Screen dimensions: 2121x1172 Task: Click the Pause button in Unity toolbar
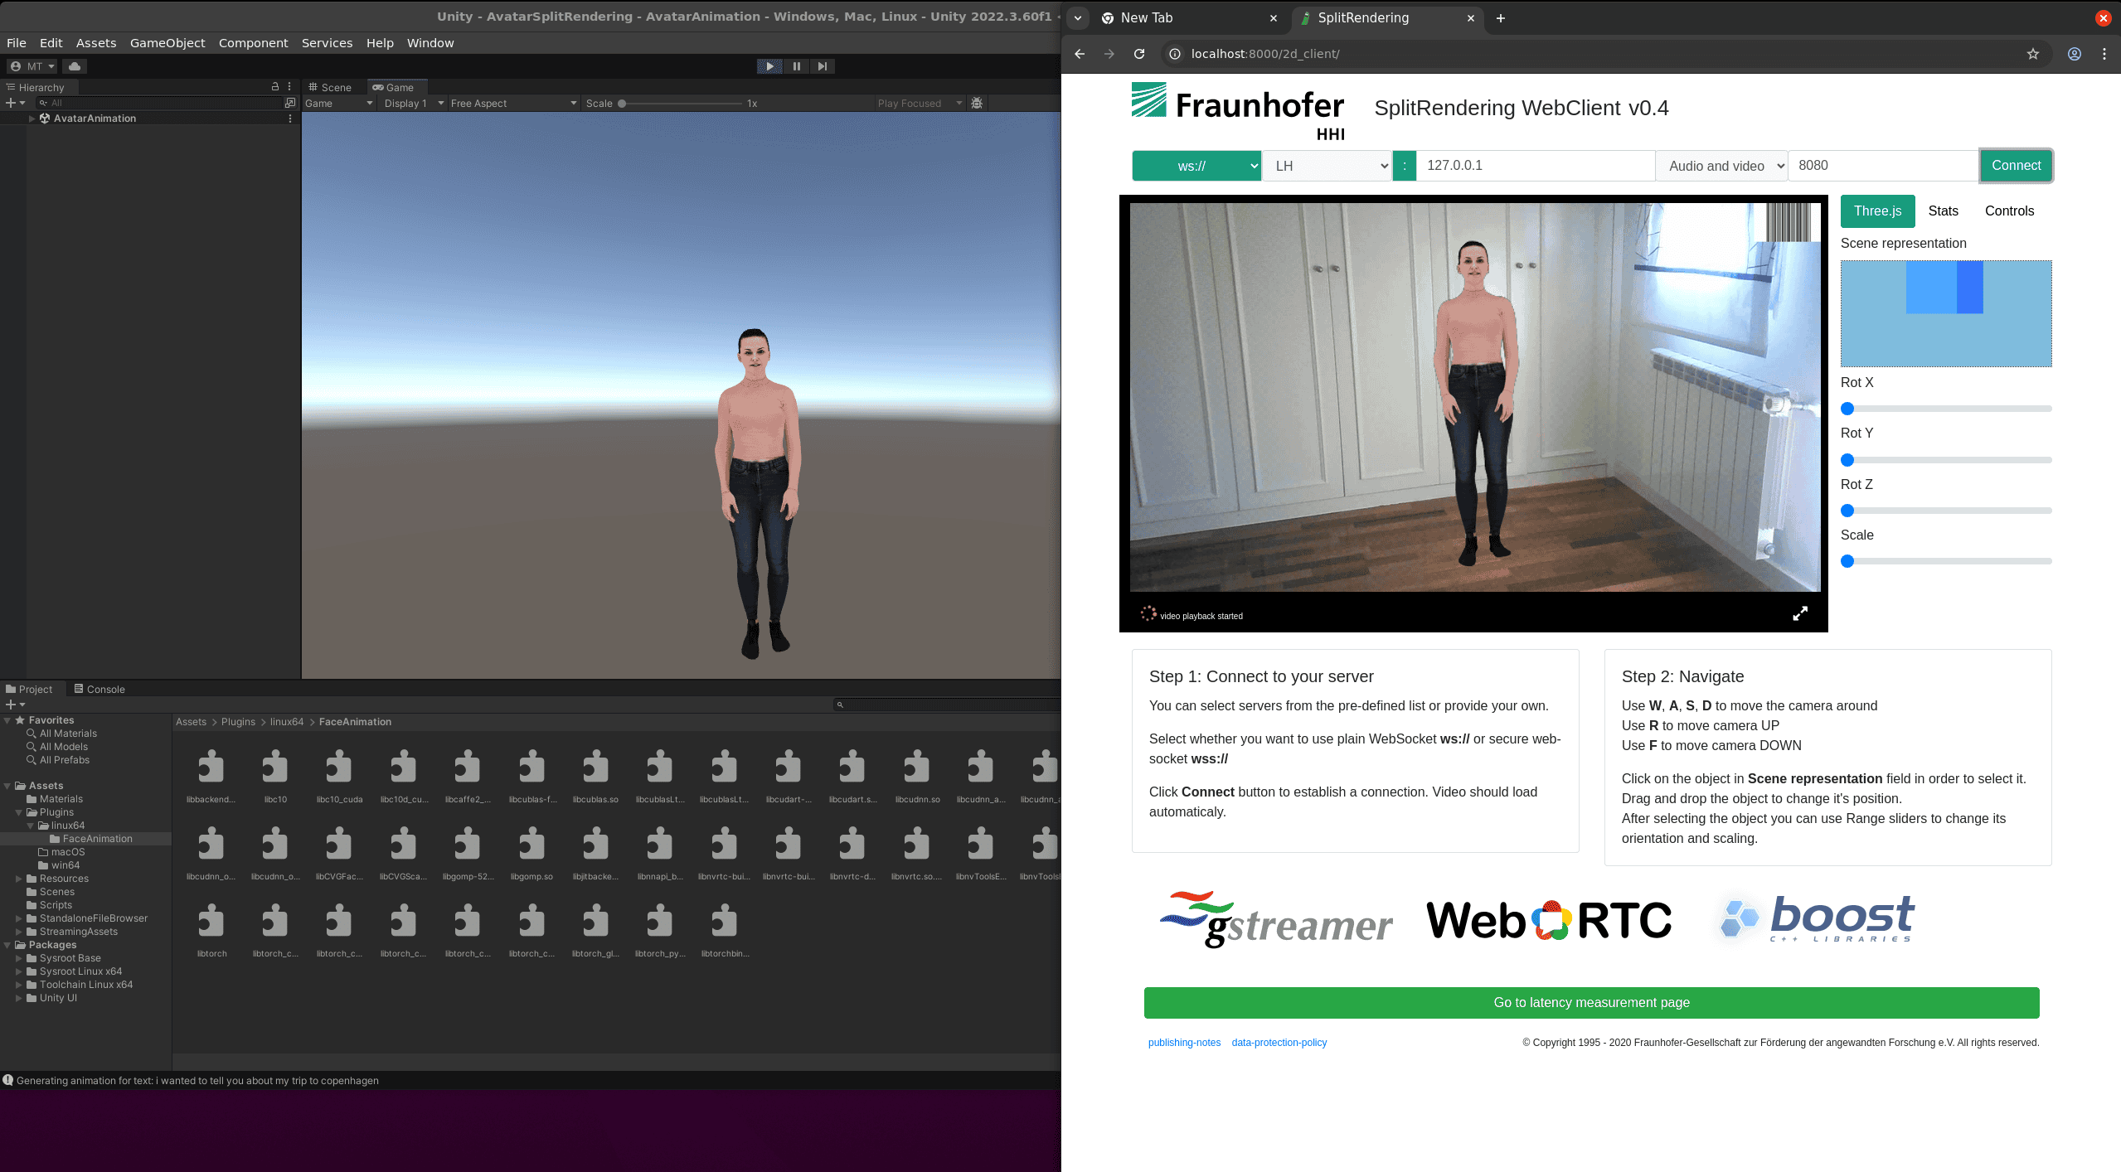coord(796,66)
